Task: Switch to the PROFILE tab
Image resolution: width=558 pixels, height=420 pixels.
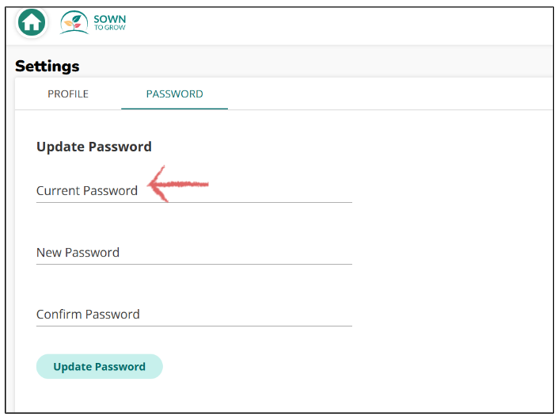Action: (x=68, y=94)
